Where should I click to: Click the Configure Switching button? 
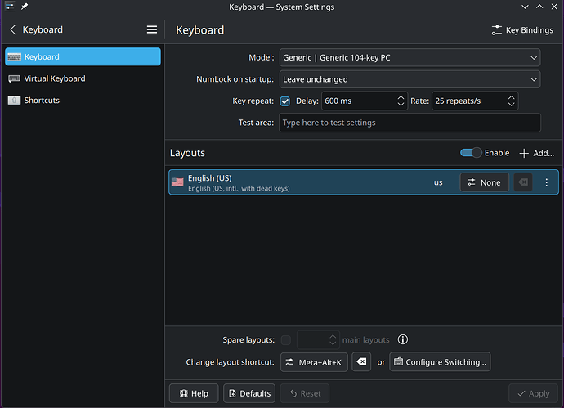click(x=440, y=361)
